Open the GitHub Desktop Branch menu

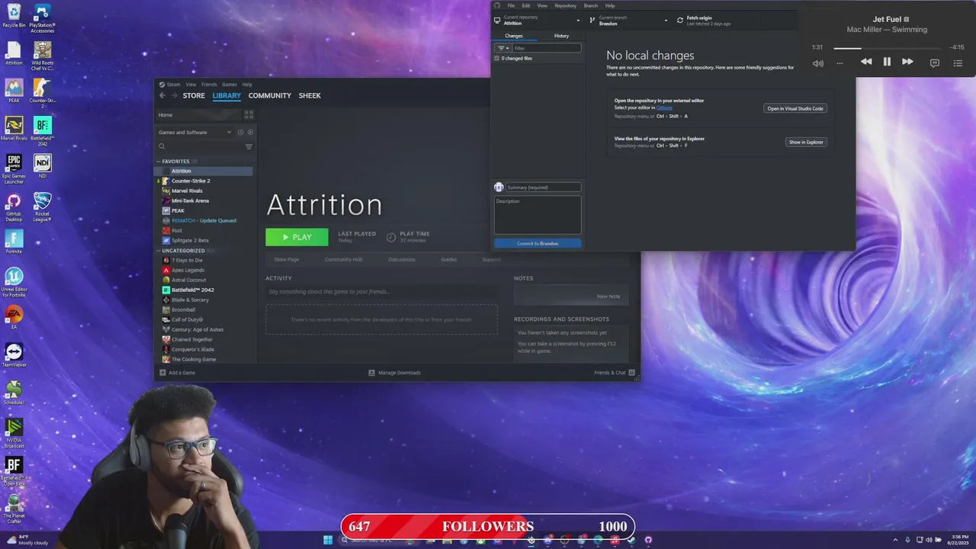click(x=590, y=5)
